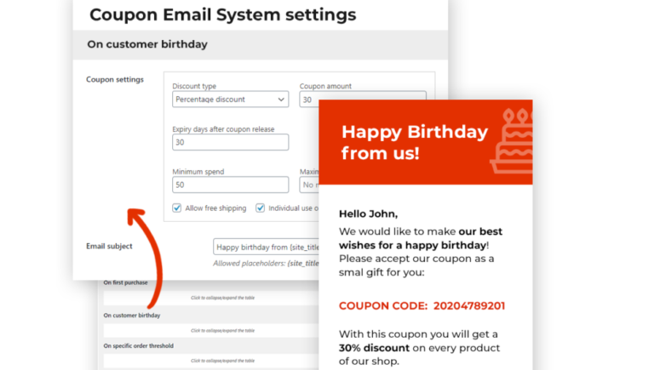Expand the On first purchase table
This screenshot has height=370, width=654.
222,298
